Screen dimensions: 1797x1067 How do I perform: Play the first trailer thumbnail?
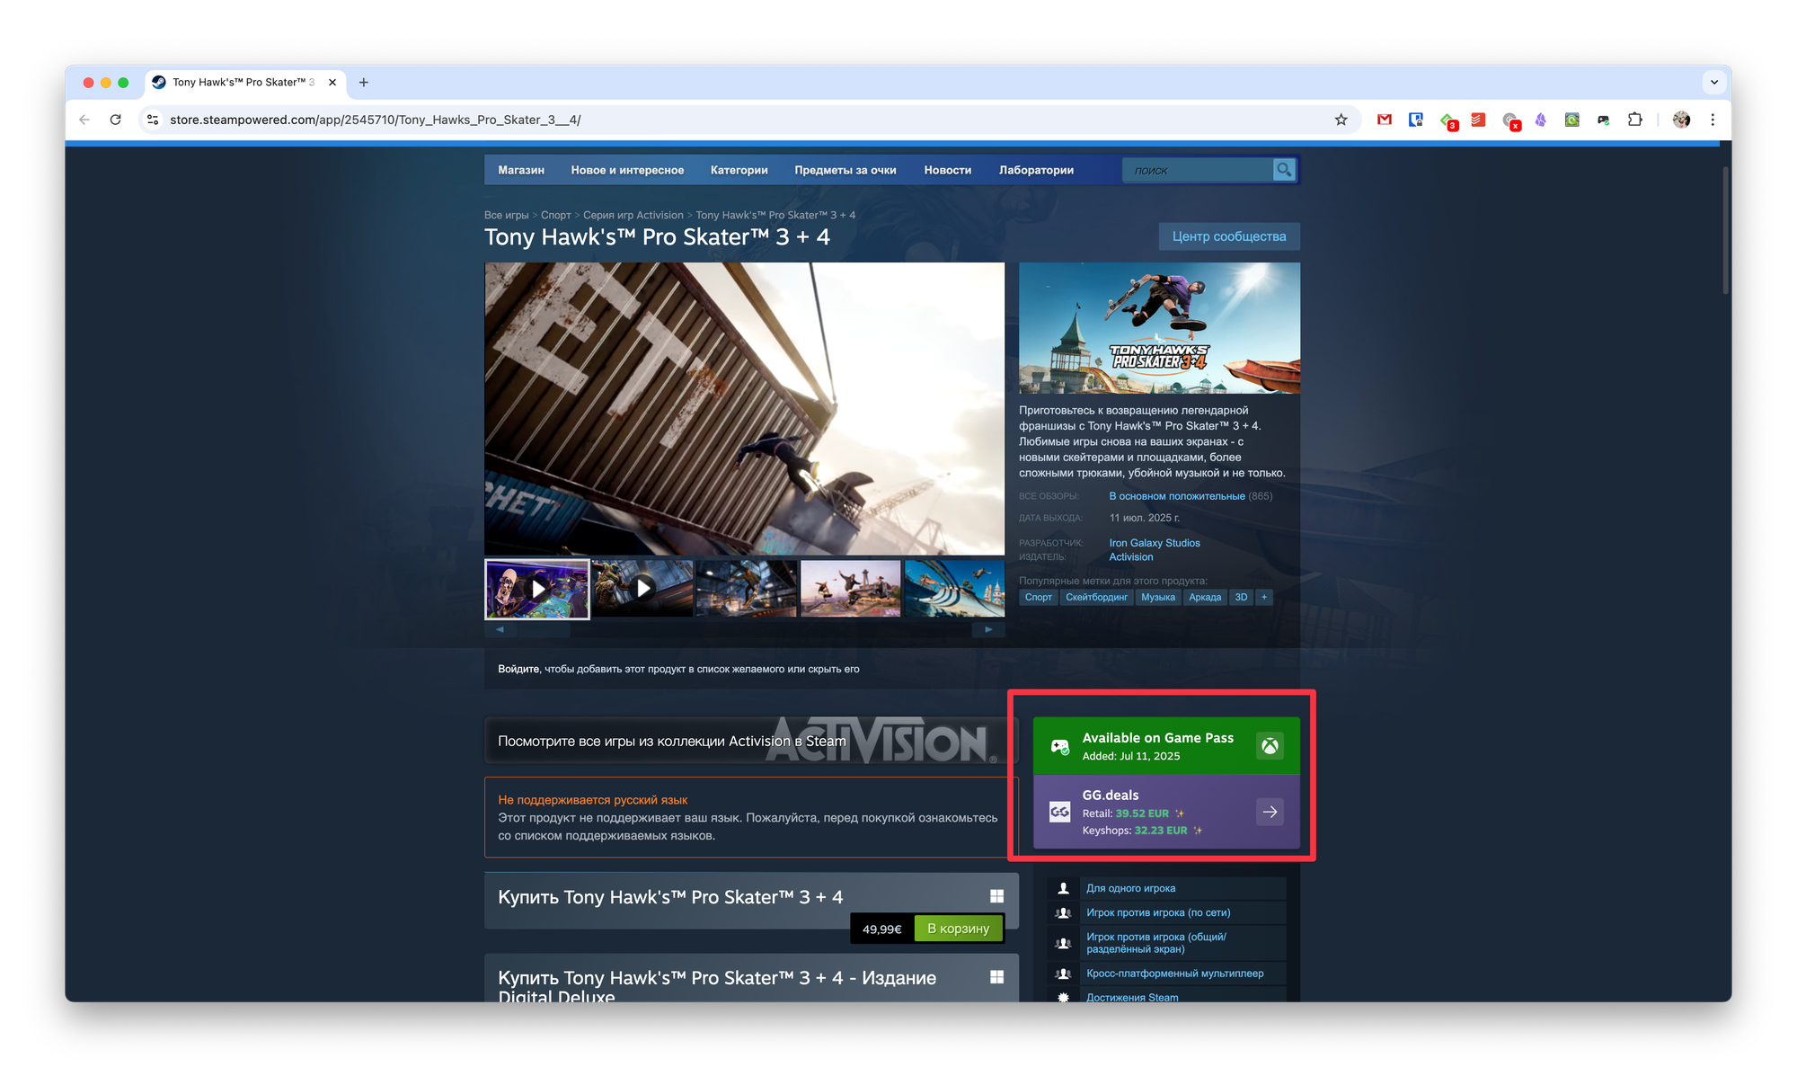click(x=537, y=589)
